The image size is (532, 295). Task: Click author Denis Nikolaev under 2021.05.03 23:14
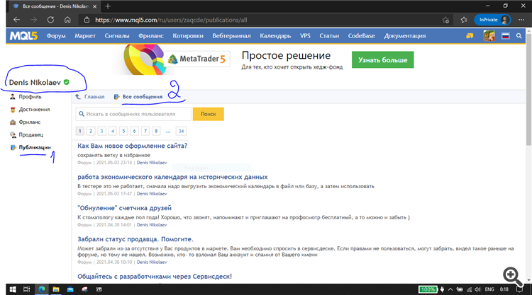152,163
